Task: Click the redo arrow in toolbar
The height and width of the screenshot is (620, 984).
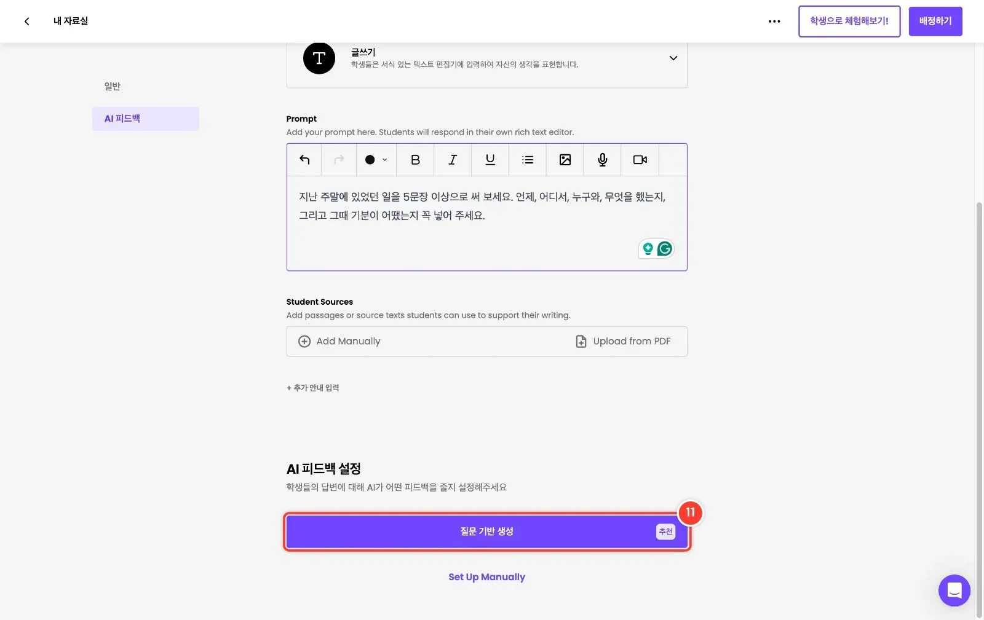Action: coord(339,160)
